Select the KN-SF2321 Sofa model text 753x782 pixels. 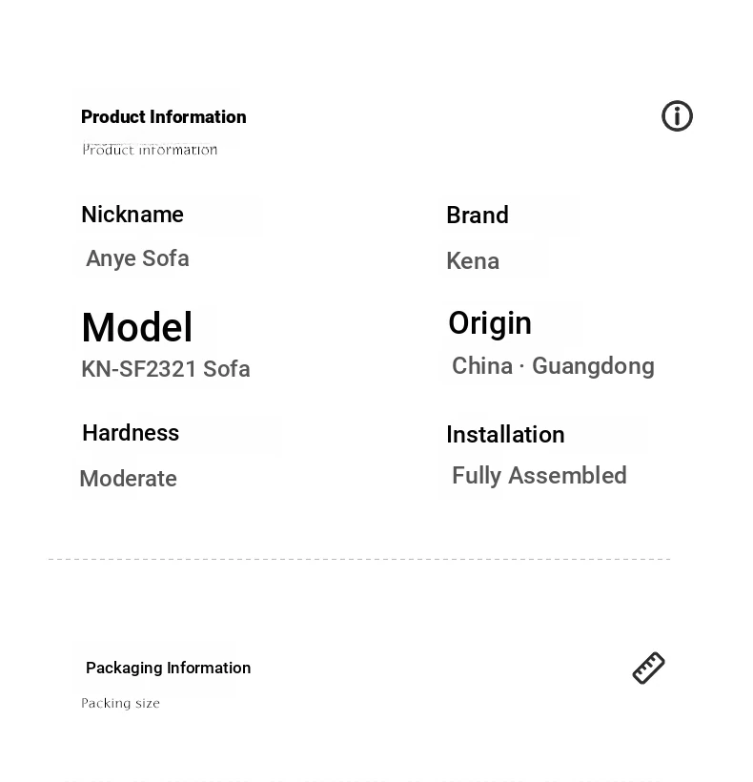pos(166,369)
